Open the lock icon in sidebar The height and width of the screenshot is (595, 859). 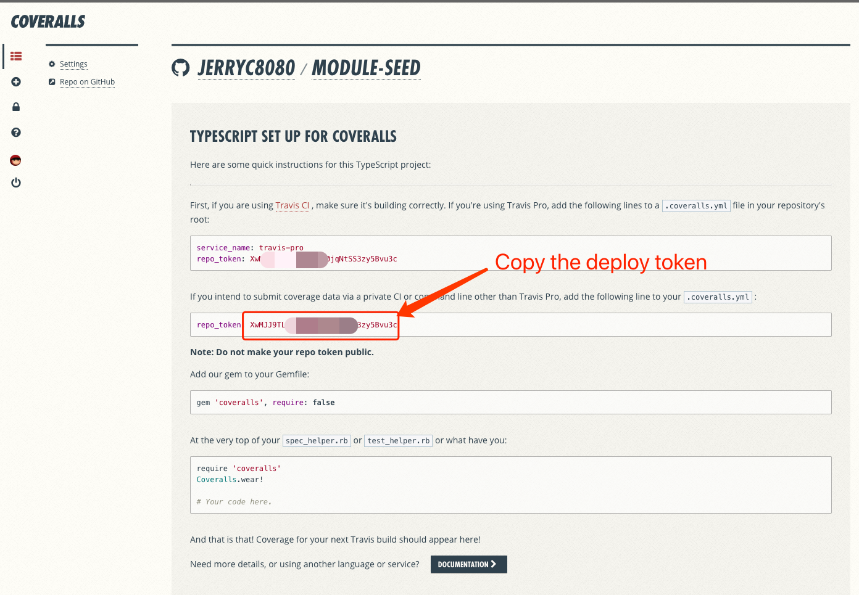click(16, 107)
